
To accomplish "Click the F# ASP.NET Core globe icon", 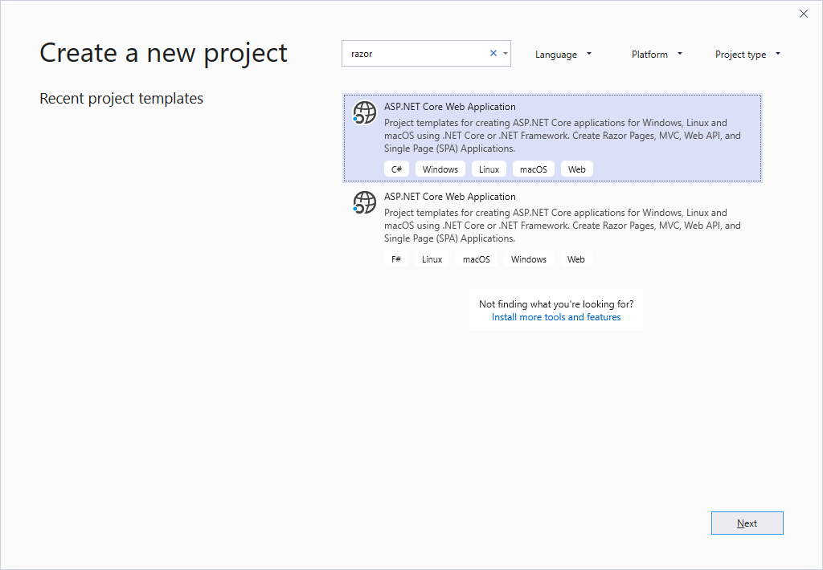I will coord(364,202).
